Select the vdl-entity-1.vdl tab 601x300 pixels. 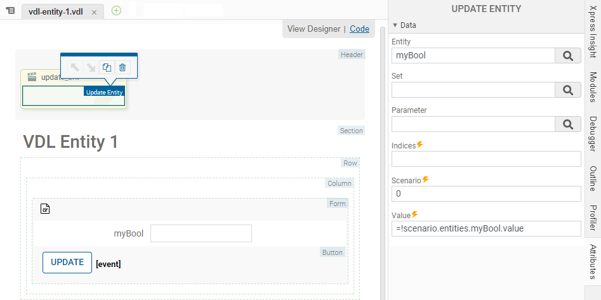pos(56,12)
